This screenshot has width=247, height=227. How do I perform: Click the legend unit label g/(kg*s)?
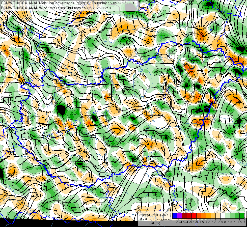[155, 223]
